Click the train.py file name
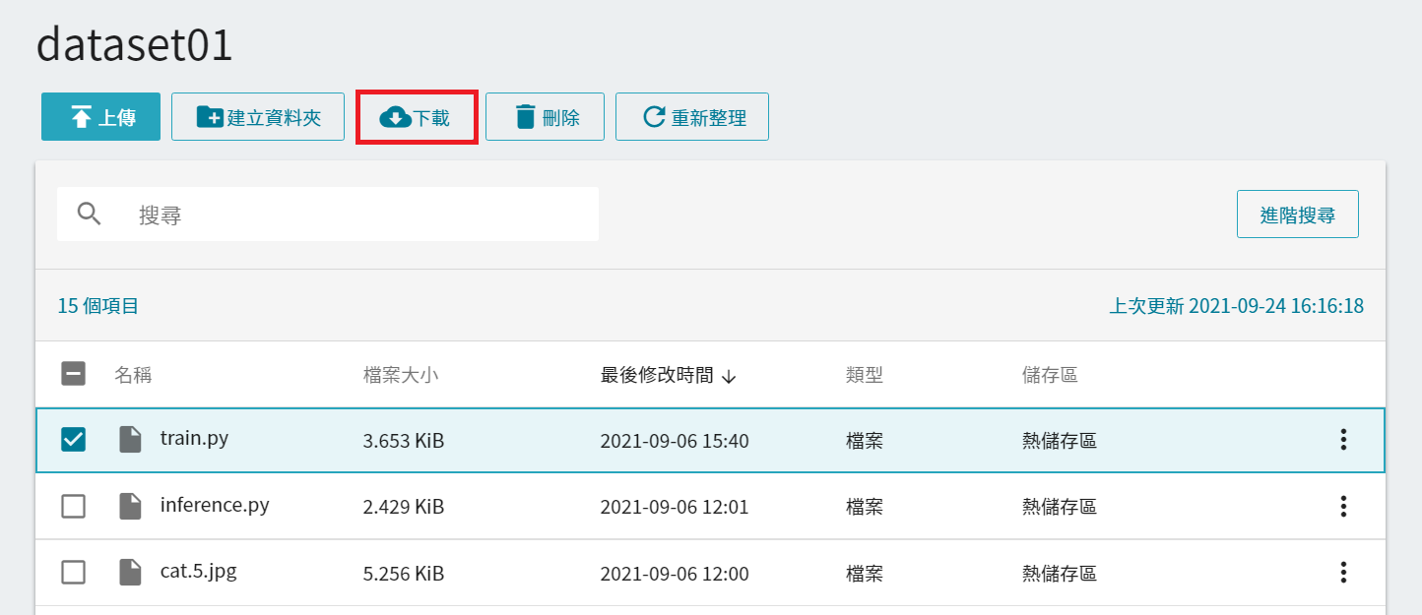The image size is (1422, 615). pyautogui.click(x=195, y=439)
